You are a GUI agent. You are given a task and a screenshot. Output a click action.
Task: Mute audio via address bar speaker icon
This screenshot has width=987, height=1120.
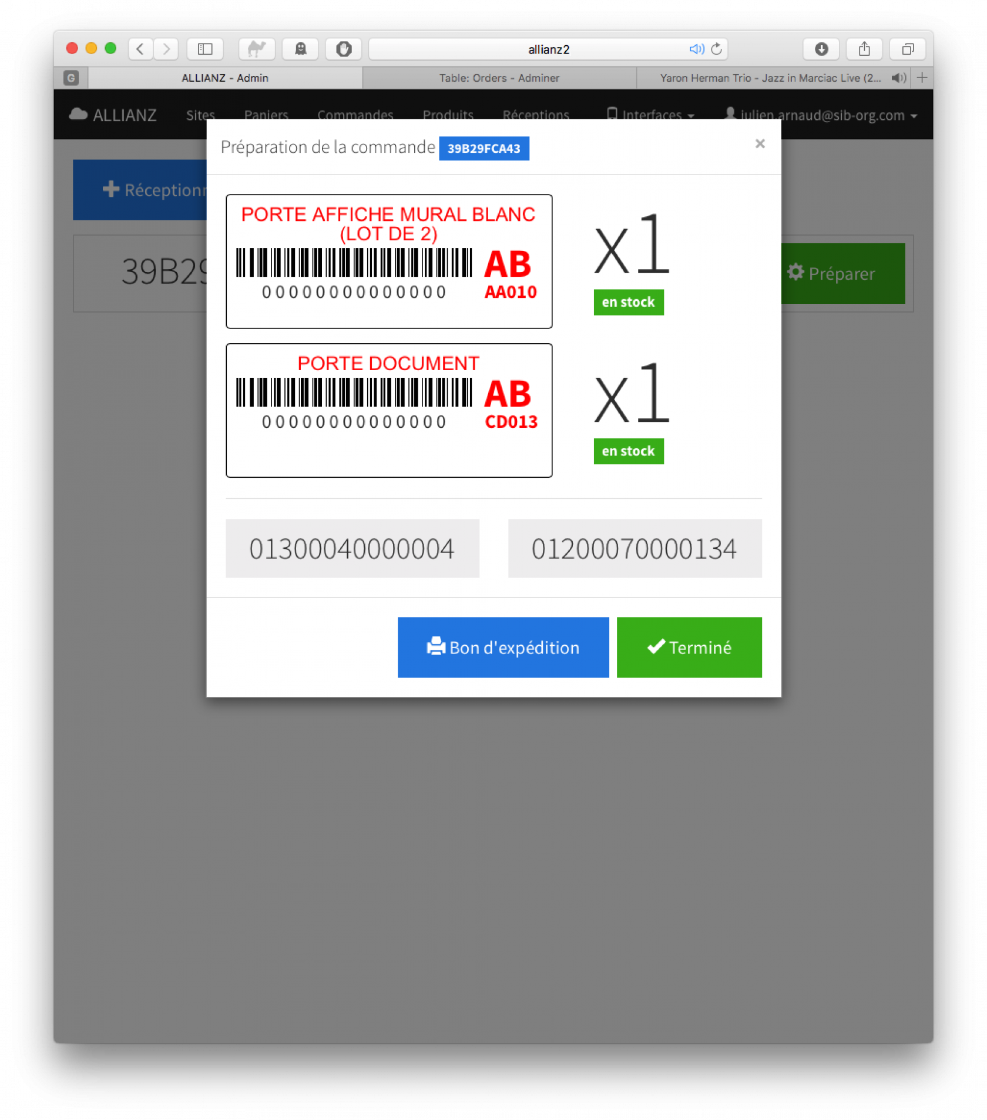click(696, 49)
